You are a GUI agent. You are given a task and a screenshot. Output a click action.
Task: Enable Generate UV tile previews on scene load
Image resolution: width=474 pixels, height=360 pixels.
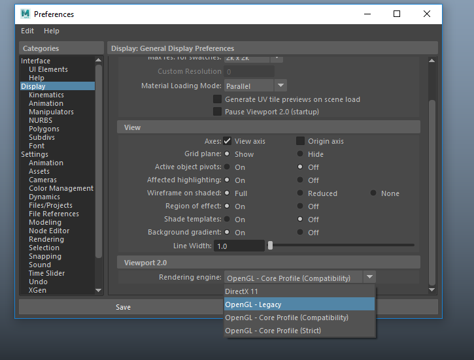click(217, 99)
